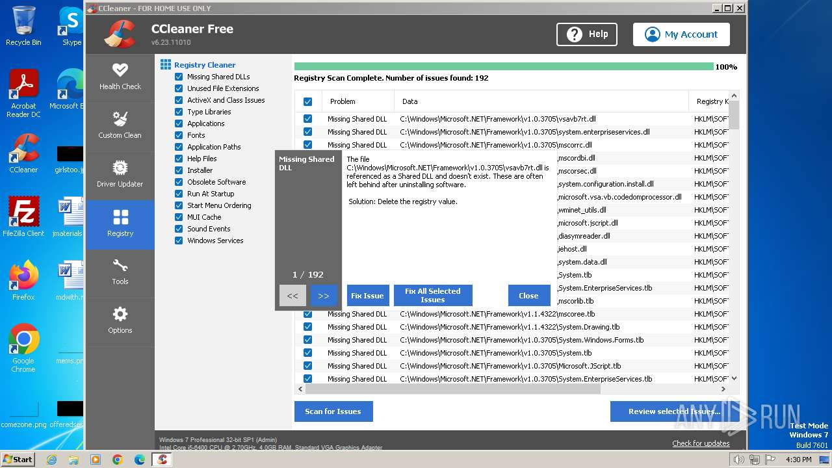This screenshot has height=468, width=832.
Task: Toggle Type Libraries checkbox
Action: coord(179,112)
